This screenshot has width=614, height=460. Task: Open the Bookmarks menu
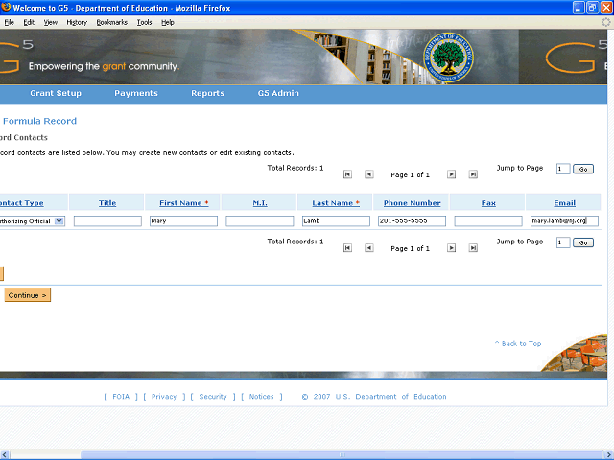point(112,22)
